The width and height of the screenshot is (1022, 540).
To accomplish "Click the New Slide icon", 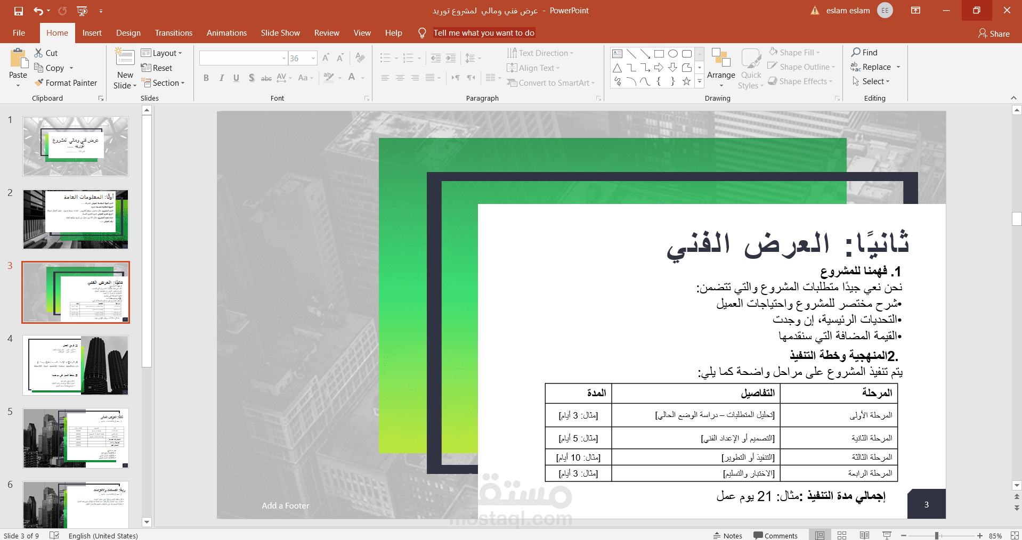I will pyautogui.click(x=125, y=58).
